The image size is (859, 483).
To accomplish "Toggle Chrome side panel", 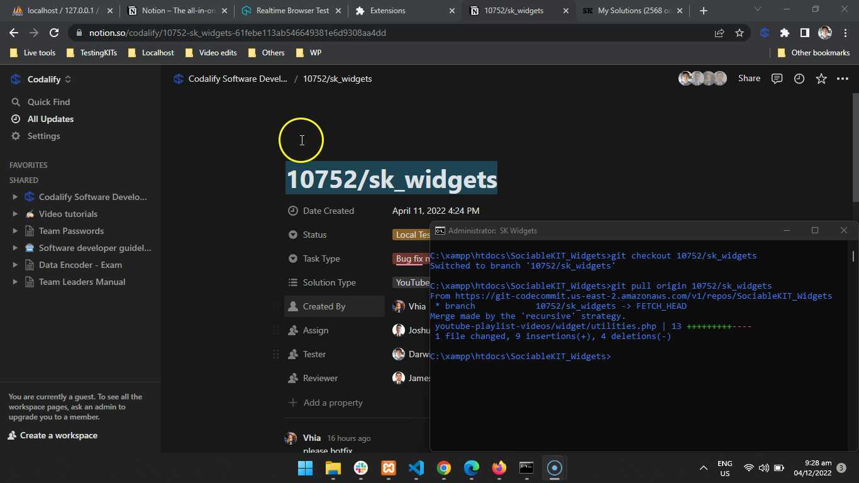I will pos(804,33).
